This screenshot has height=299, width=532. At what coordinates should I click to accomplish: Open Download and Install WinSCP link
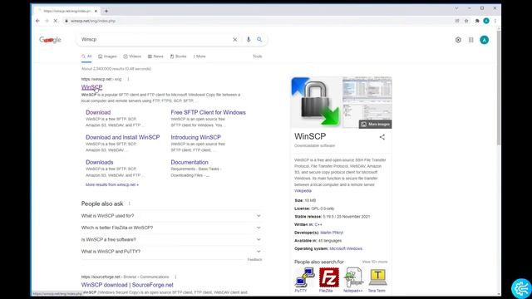point(122,137)
